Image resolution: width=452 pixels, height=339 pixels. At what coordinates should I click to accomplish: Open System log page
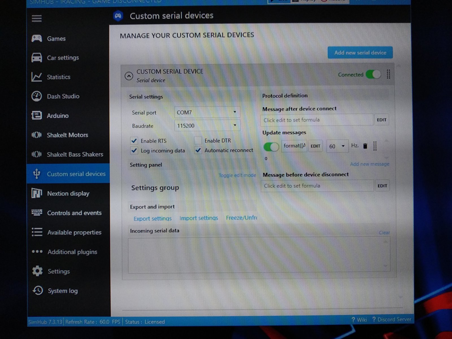(63, 291)
